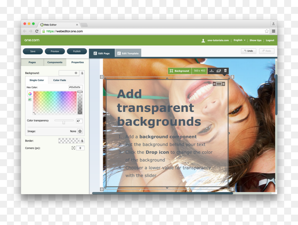This screenshot has width=298, height=225.
Task: Select the color wheel picker icon
Action: [30, 93]
